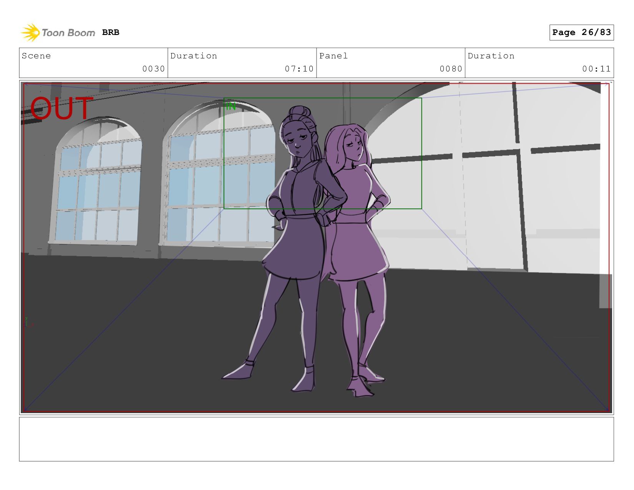634x490 pixels.
Task: Select the Scene label
Action: tap(36, 56)
